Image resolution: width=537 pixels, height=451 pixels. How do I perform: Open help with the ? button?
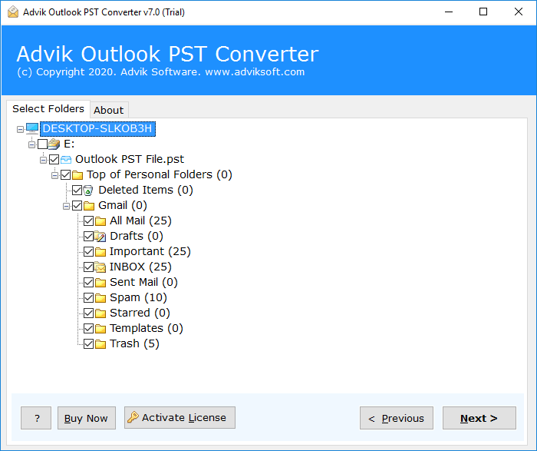tap(36, 418)
